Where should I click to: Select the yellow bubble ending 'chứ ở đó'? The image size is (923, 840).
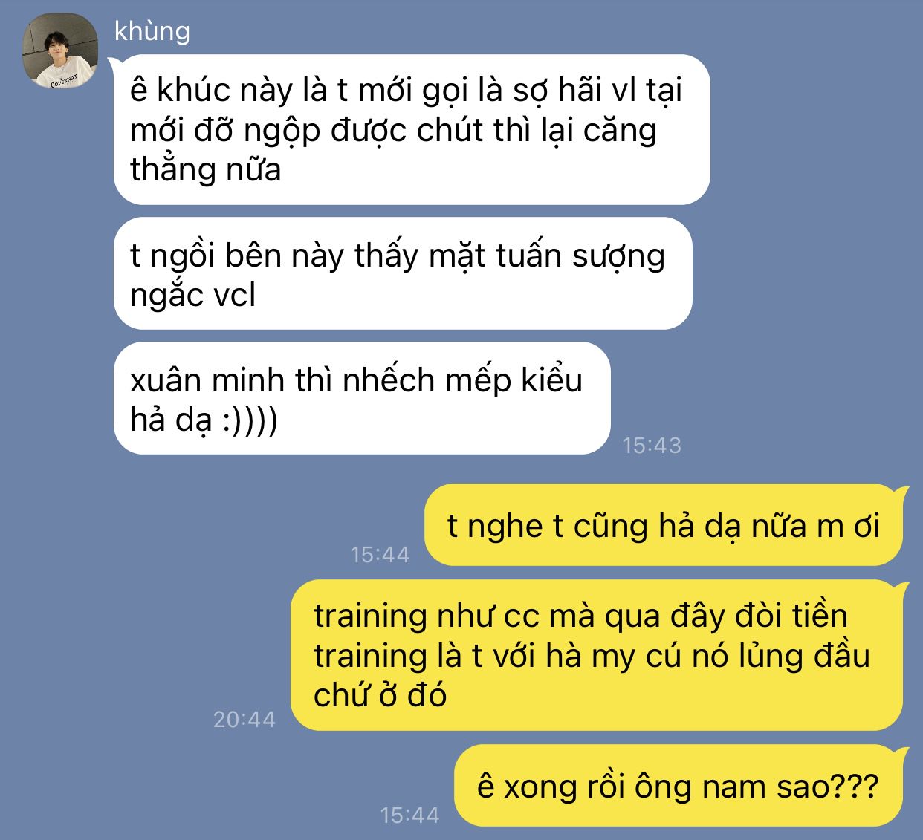(x=600, y=655)
